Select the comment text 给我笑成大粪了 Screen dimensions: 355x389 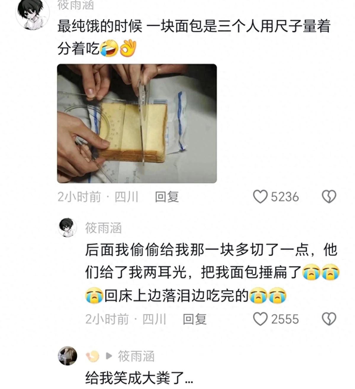[139, 378]
